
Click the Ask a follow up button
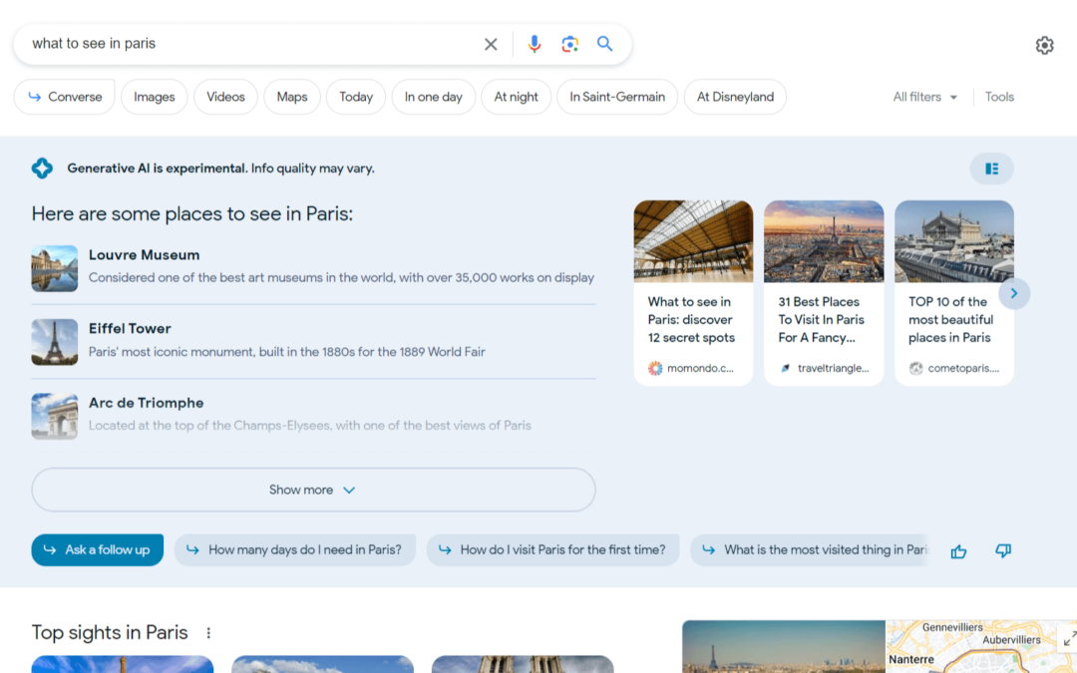(98, 550)
